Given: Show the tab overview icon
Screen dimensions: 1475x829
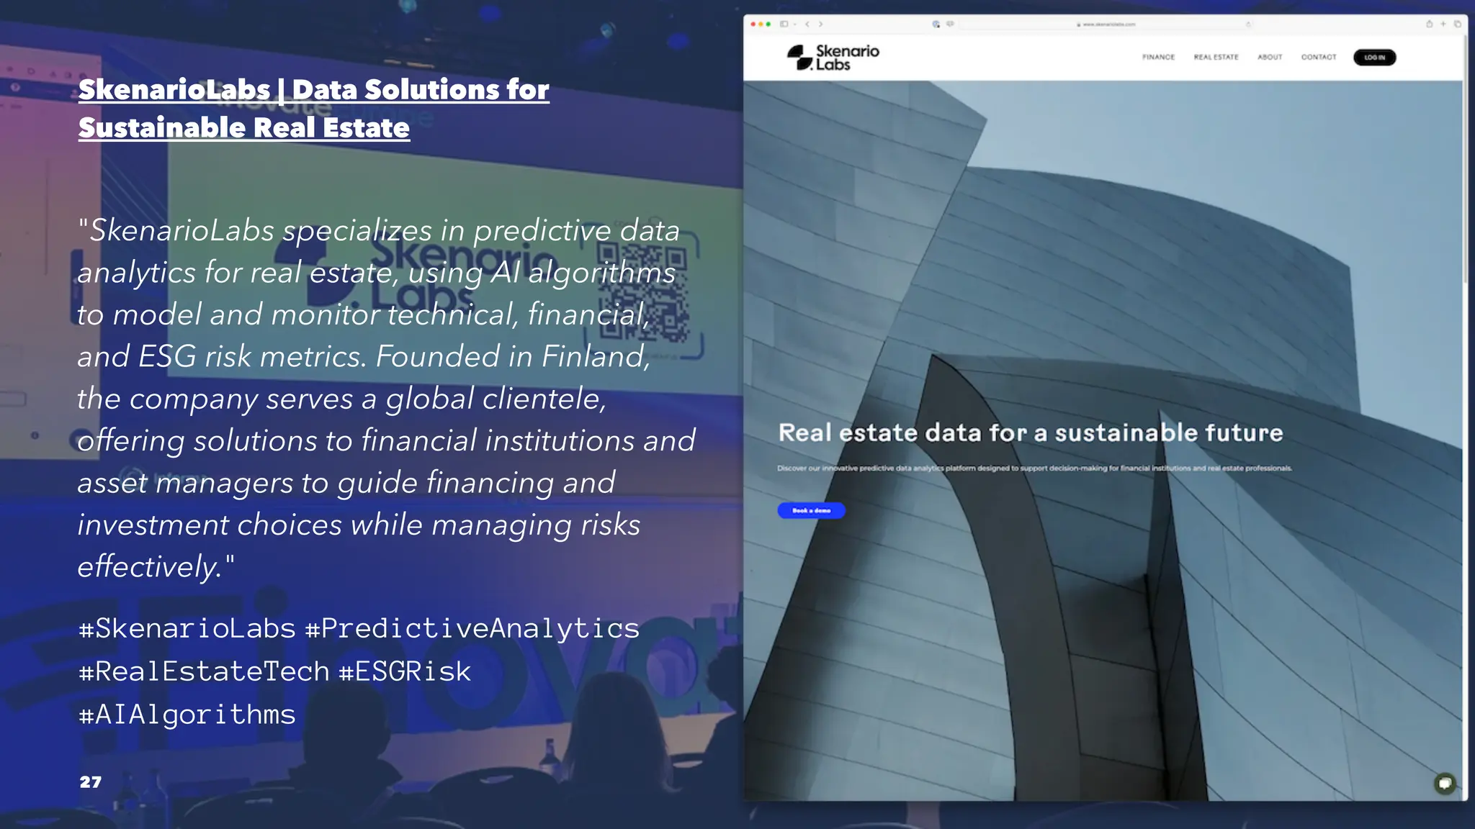Looking at the screenshot, I should pos(1457,24).
